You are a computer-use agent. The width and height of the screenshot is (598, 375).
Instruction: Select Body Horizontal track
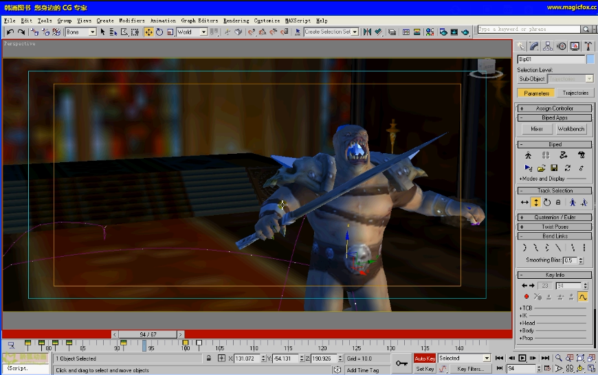(x=524, y=203)
